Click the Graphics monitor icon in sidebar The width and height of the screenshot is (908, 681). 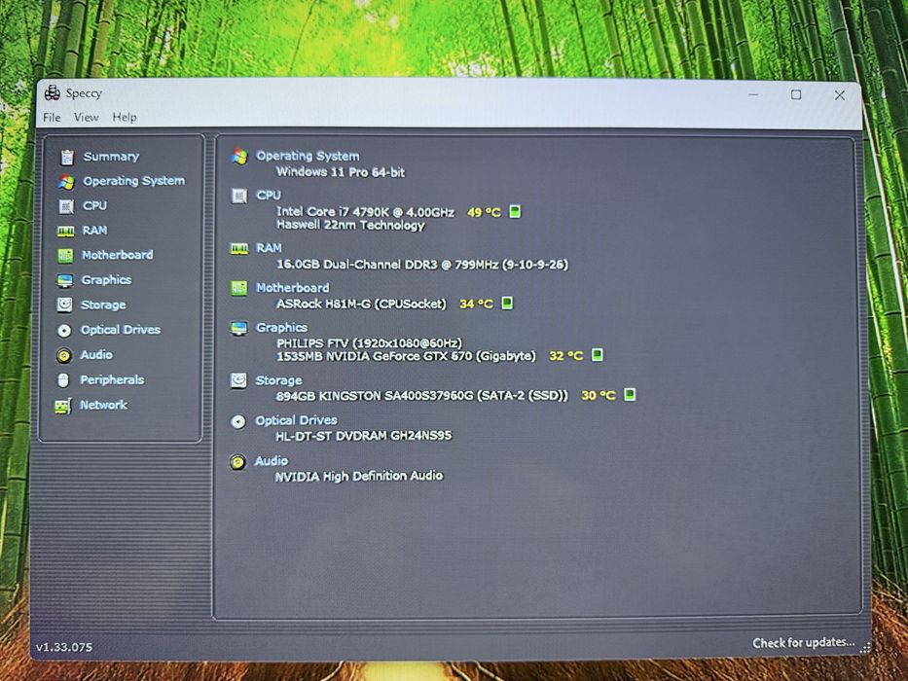65,280
